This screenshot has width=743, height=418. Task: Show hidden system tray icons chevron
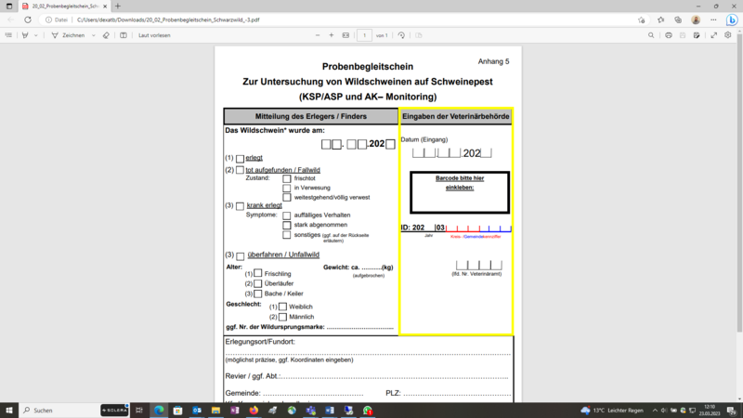click(655, 411)
